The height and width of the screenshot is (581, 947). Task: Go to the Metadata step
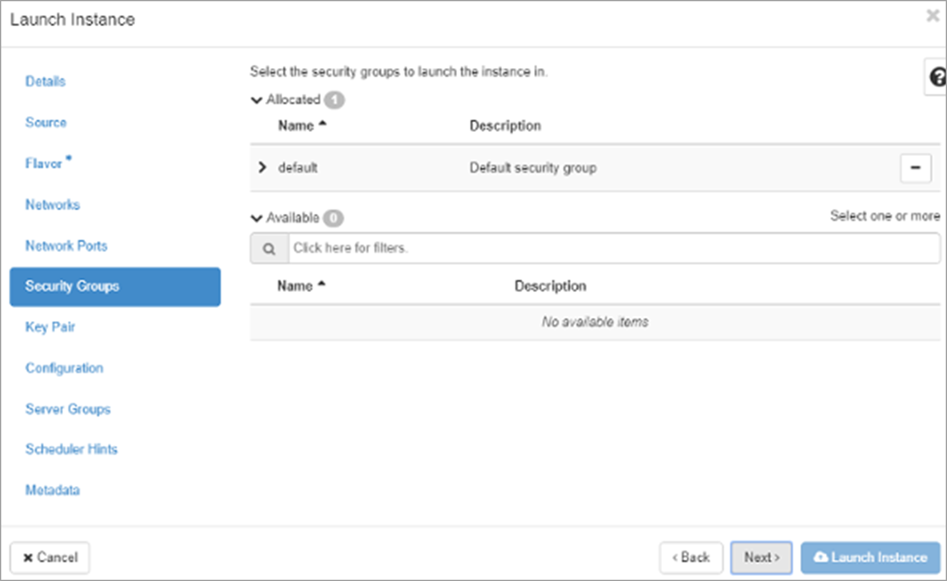(x=53, y=490)
